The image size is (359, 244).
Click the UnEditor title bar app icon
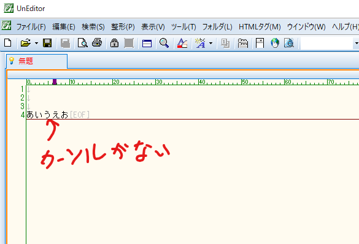pos(9,8)
